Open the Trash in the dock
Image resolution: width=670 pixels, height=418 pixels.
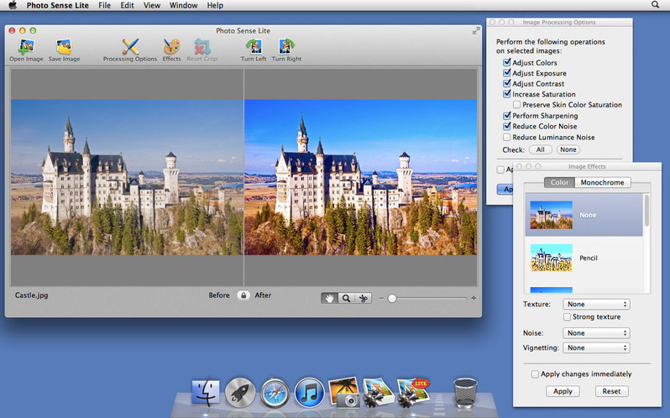465,392
